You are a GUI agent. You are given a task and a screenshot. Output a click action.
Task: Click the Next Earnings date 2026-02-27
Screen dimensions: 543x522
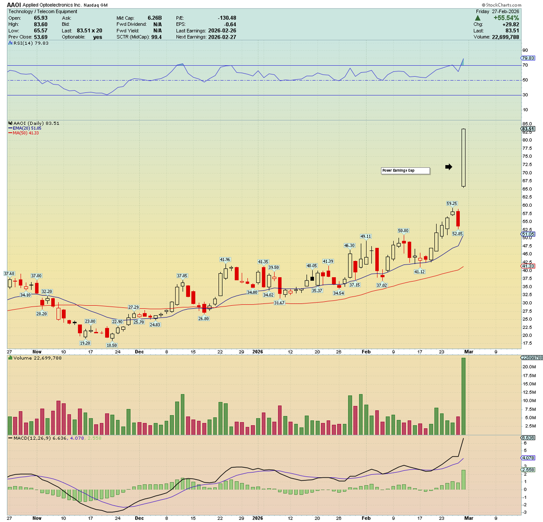[222, 37]
